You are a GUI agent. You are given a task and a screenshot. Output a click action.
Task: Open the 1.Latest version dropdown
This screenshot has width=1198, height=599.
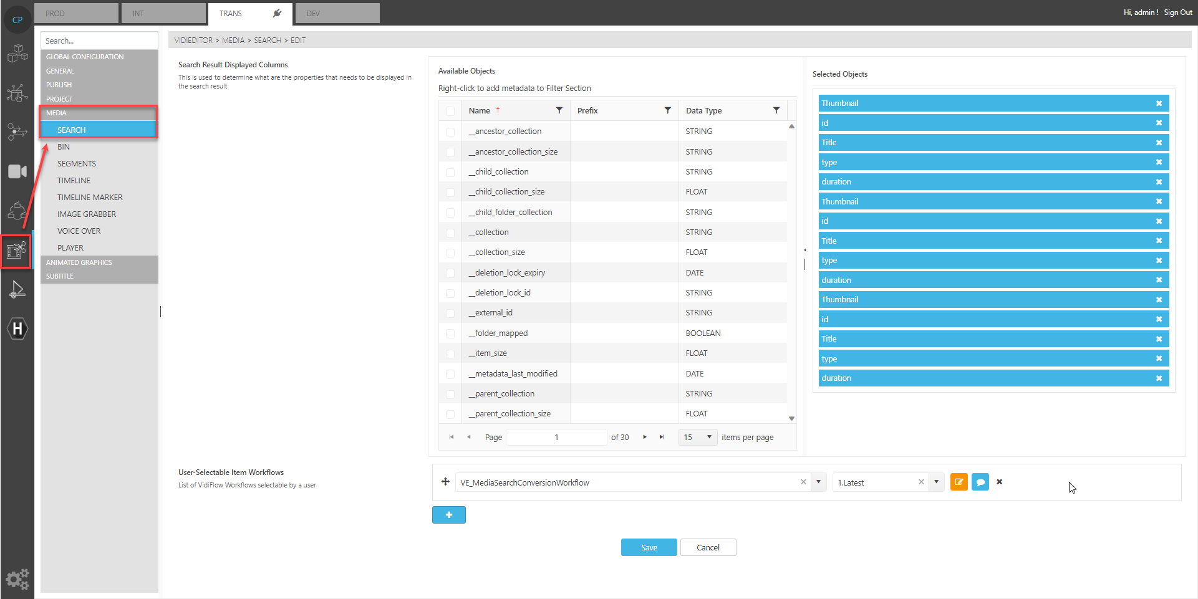(x=936, y=482)
